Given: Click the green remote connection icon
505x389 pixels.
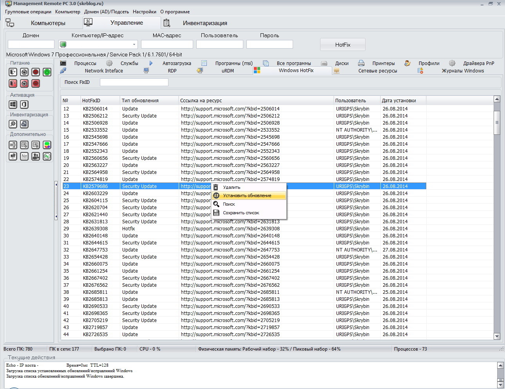Looking at the screenshot, I should (x=47, y=156).
